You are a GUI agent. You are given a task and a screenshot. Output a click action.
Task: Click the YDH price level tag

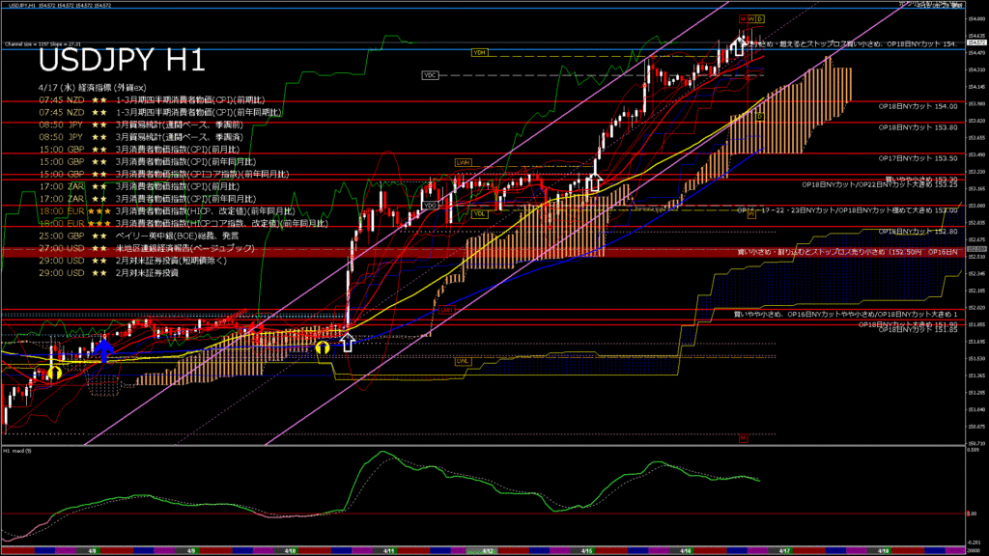(478, 51)
